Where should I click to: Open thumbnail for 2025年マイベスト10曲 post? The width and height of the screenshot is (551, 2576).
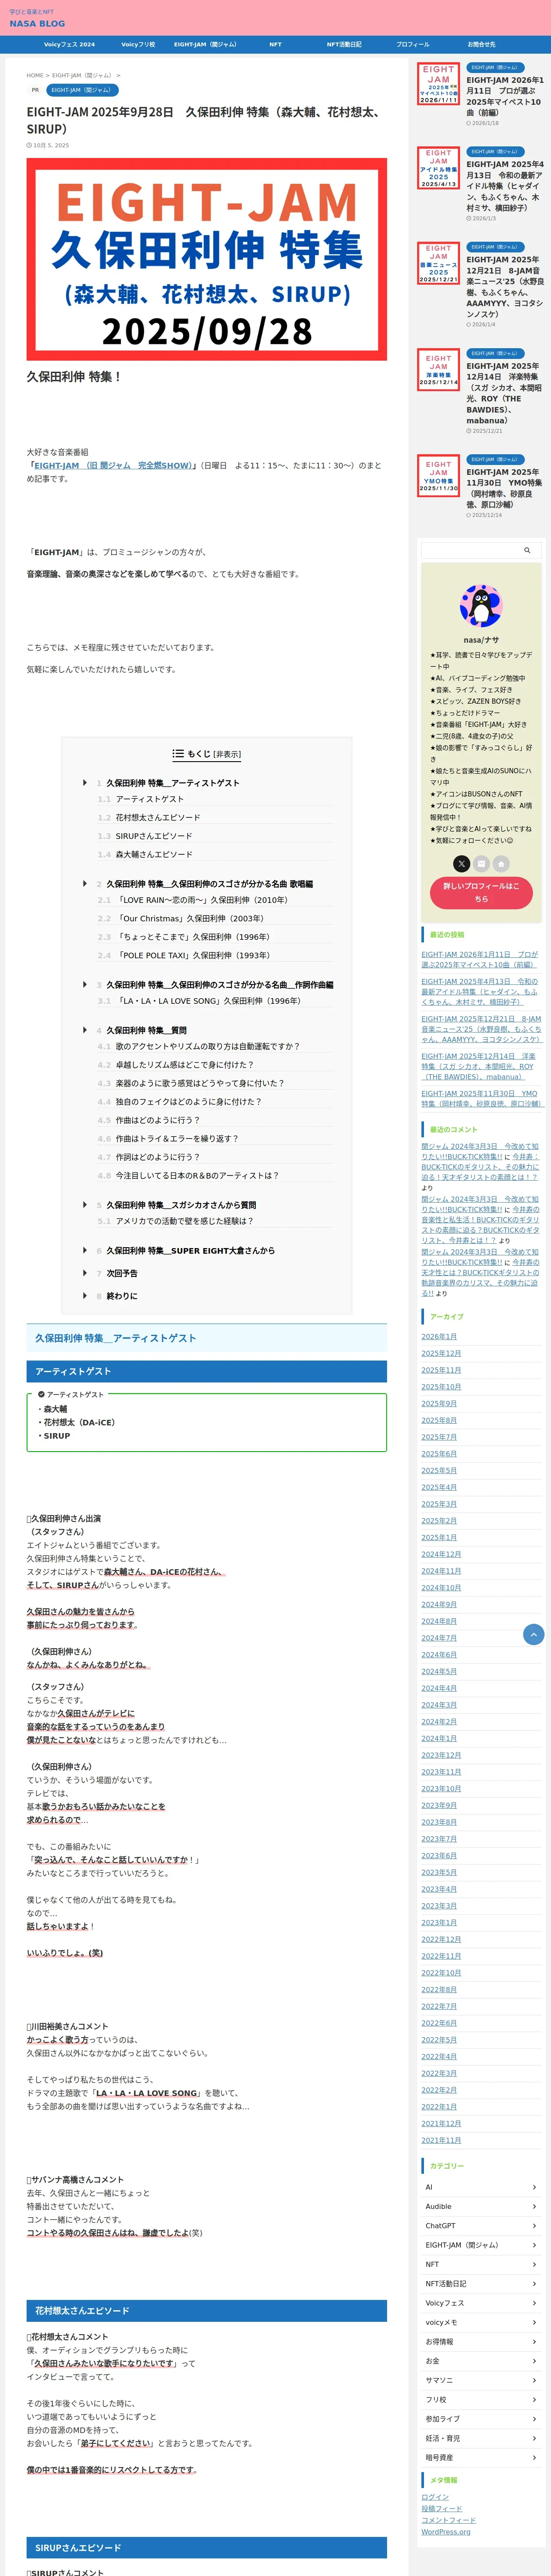439,84
